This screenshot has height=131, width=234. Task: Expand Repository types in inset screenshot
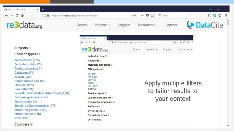108,115
